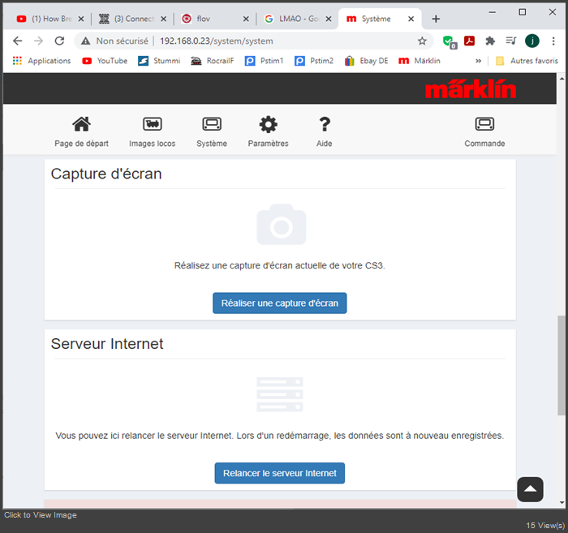
Task: Click the scrollbar up arrow
Action: click(562, 78)
